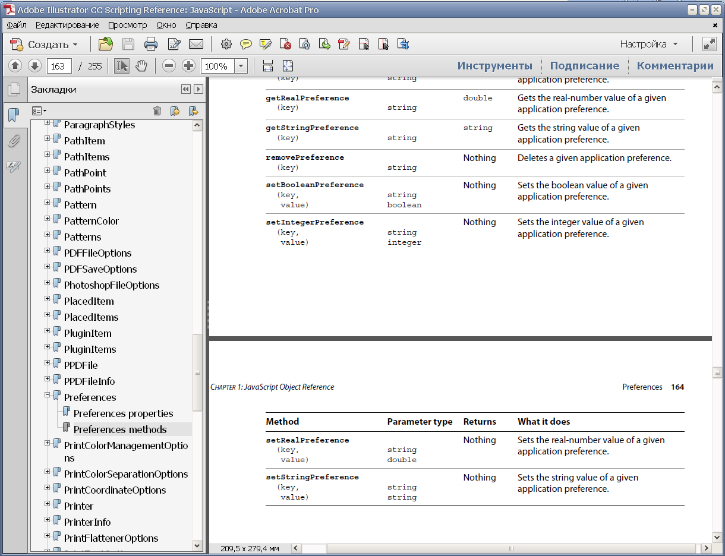Screen dimensions: 725x556
Task: Toggle read mode expand icon
Action: click(x=709, y=44)
